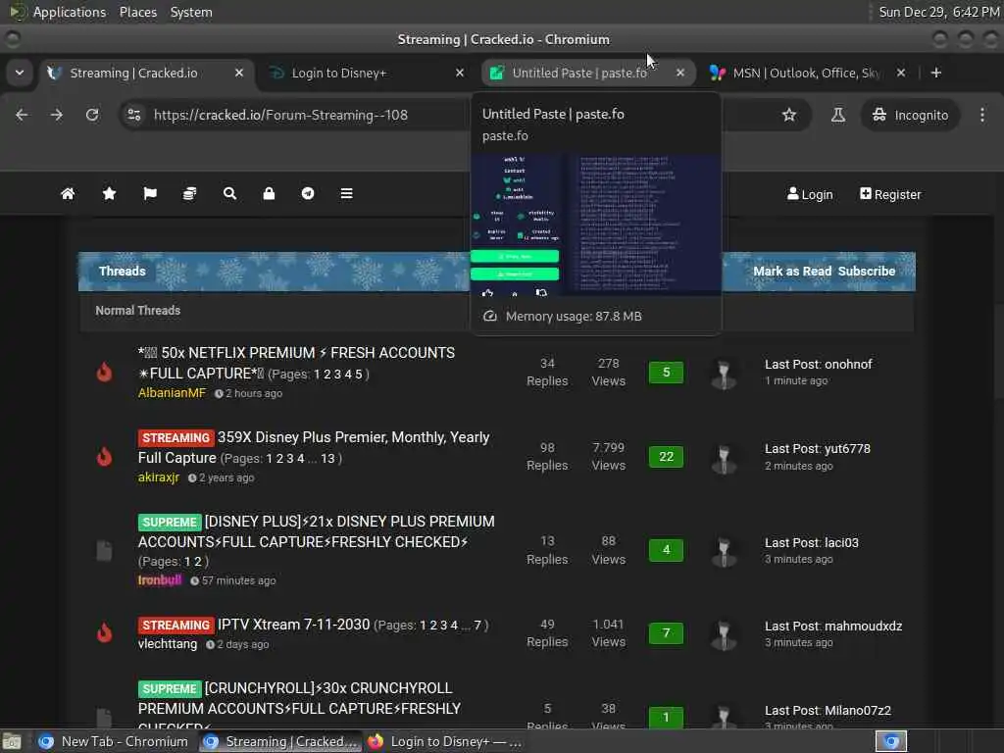Click the address bar URL

(280, 115)
